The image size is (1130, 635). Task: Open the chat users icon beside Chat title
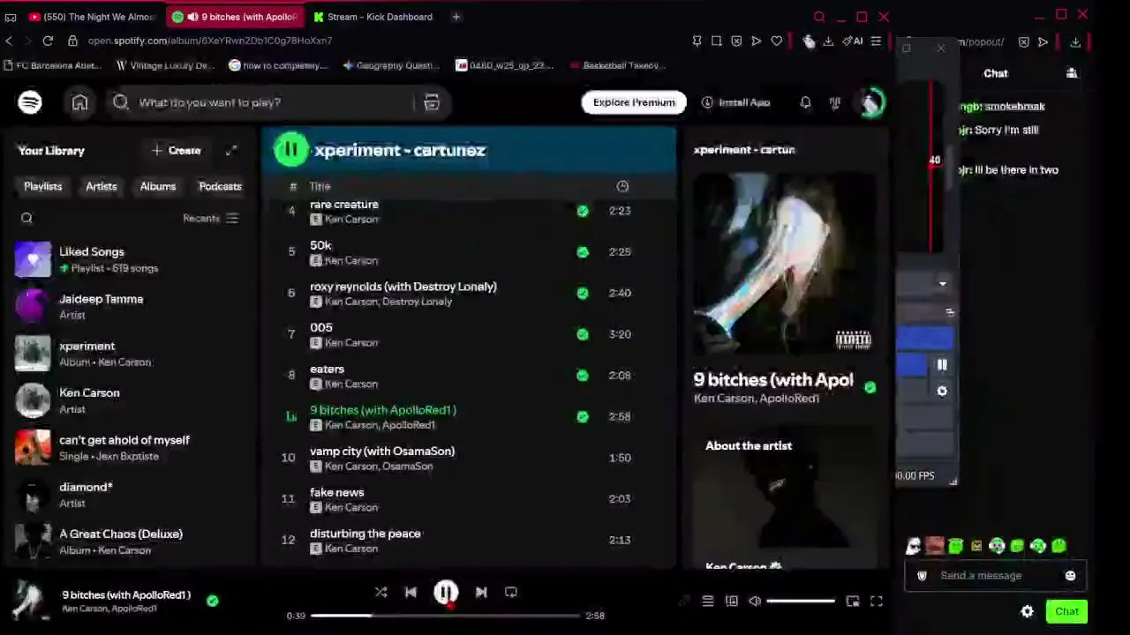[1072, 73]
